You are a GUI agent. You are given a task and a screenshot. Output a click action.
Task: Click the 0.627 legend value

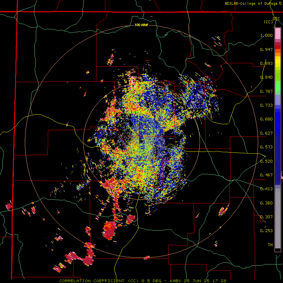[266, 133]
